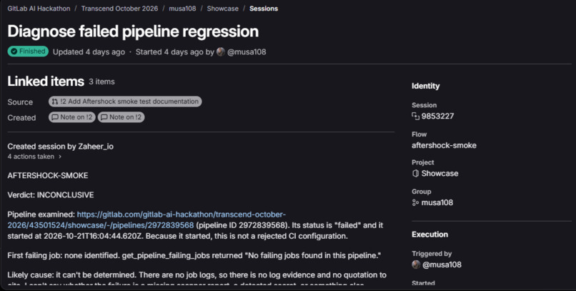
Task: Click the green Finished status badge
Action: pos(28,51)
